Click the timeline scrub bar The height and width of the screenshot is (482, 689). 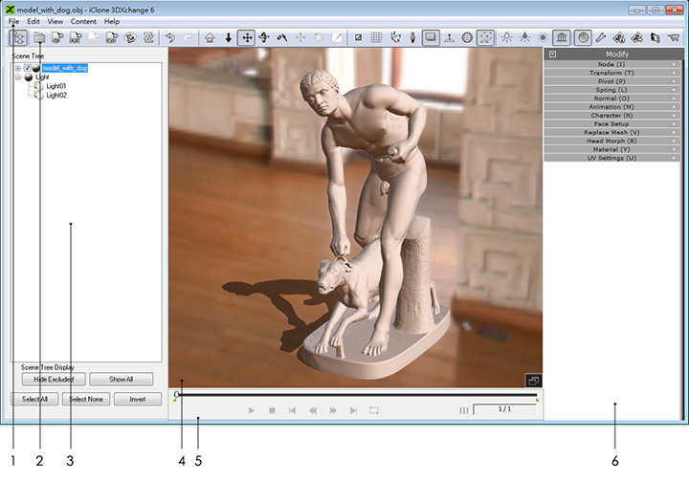click(x=356, y=395)
